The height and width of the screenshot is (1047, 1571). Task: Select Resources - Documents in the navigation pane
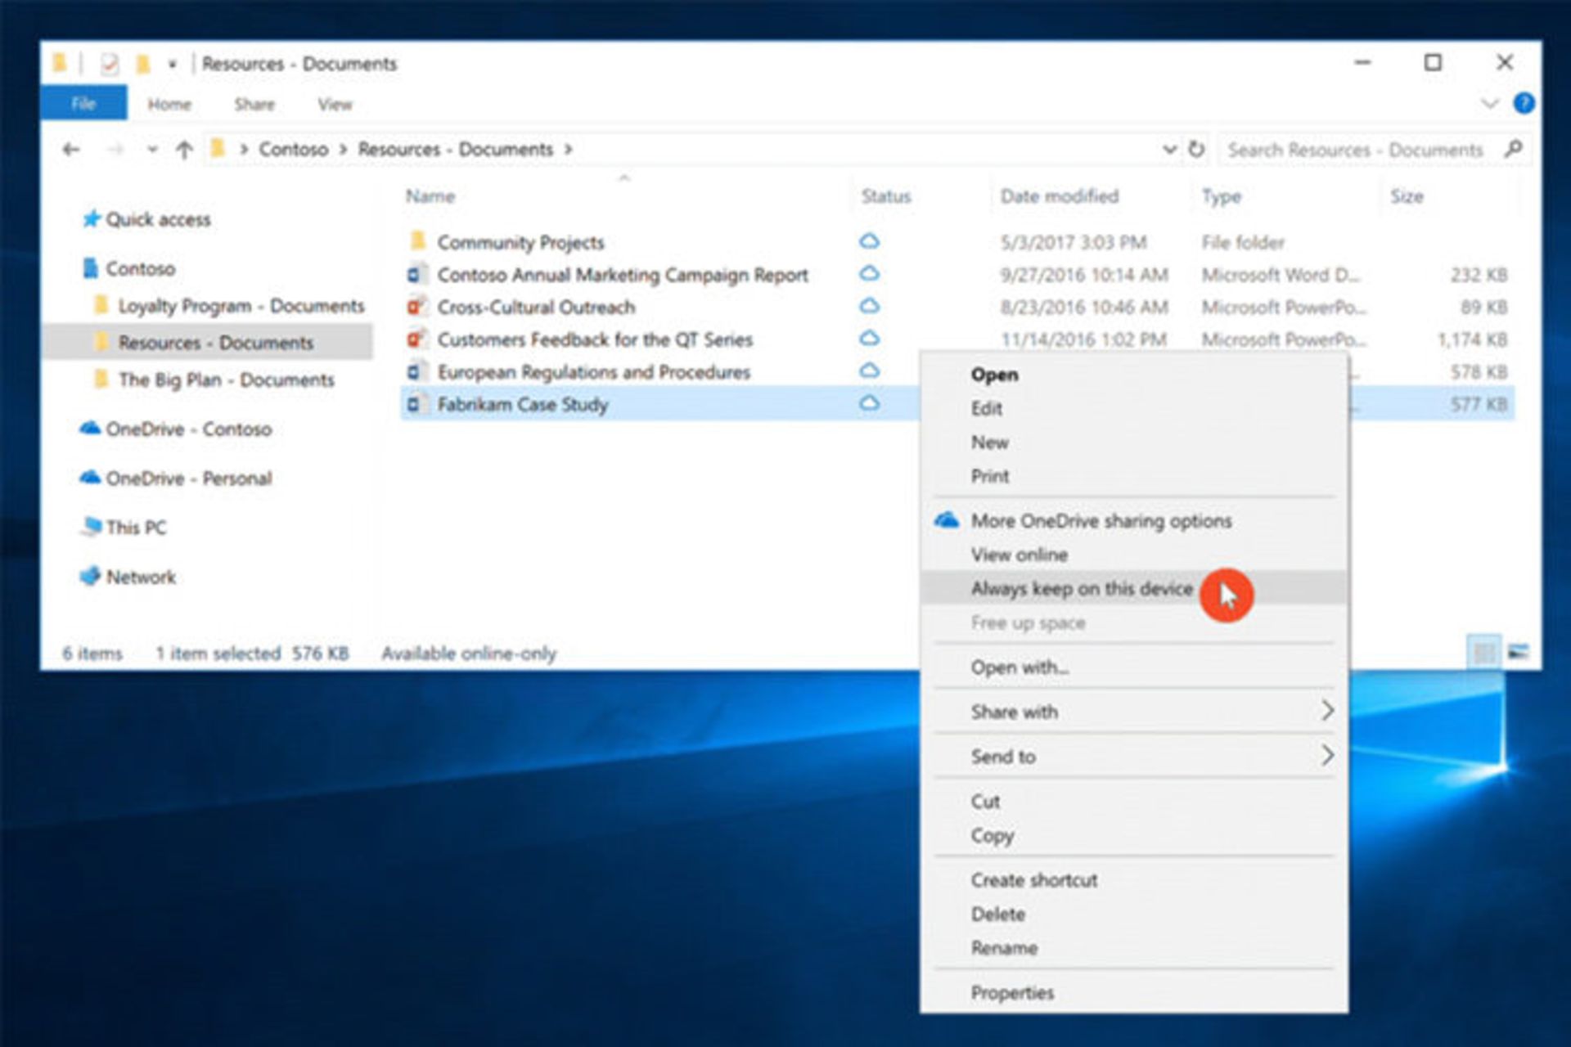tap(215, 342)
